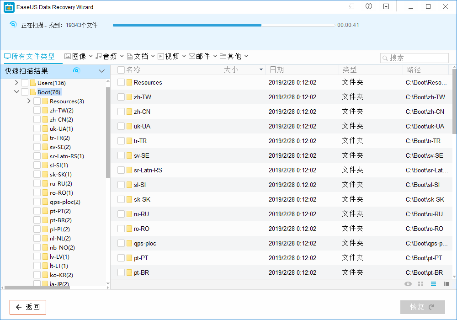Click the import session icon in title bar
457x320 pixels.
[351, 6]
